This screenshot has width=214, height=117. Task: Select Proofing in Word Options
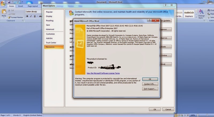[54, 21]
